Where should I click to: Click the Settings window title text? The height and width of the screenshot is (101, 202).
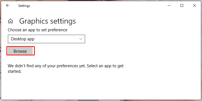[x=24, y=6]
